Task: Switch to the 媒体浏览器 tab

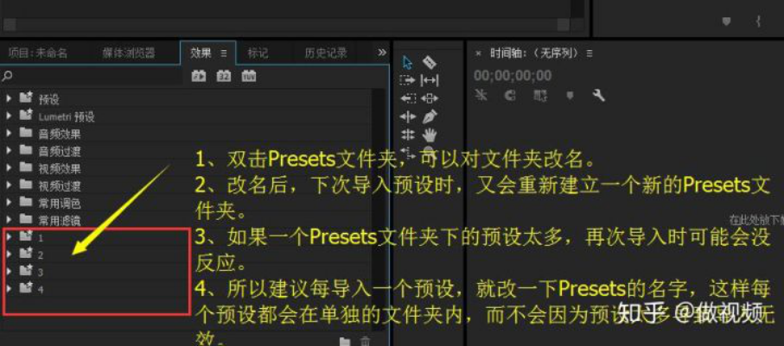Action: pyautogui.click(x=129, y=53)
